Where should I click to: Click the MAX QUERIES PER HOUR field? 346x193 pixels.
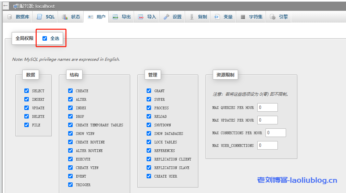pos(267,108)
